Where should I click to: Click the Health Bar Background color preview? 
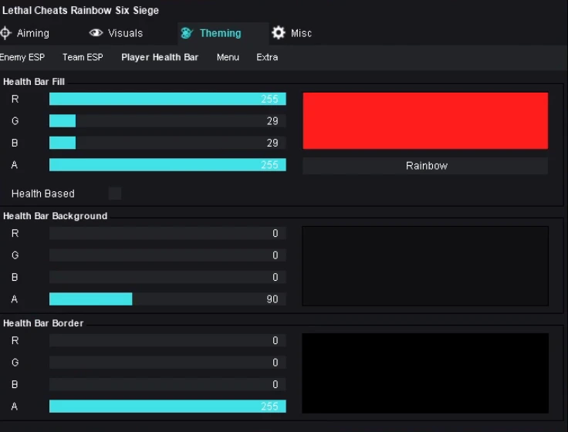click(x=425, y=266)
